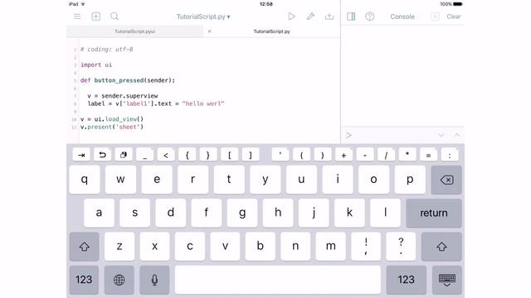Clear the console output
Viewport: 531px width, 298px height.
[454, 17]
